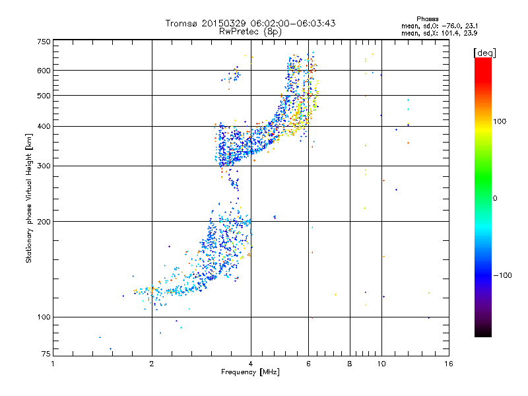Viewport: 528px width, 396px height.
Task: Click the 'mean, sd,O: -76.0, 23.1' statistic
Action: [x=440, y=26]
